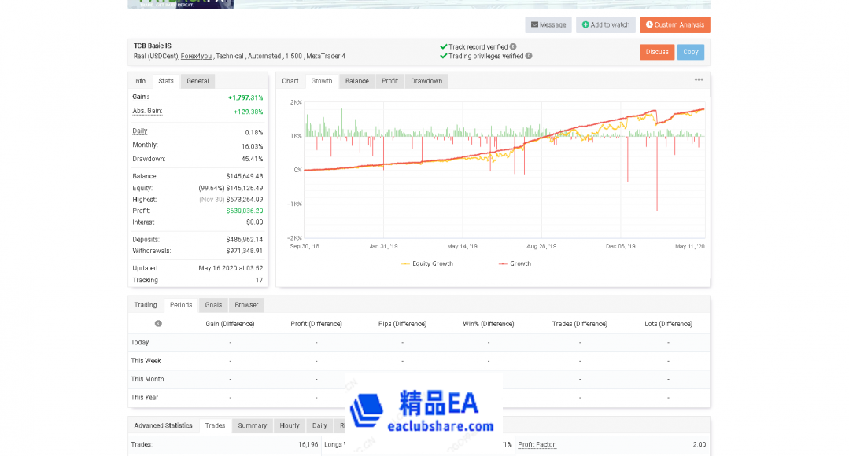Click the info icon in the Periods table header
This screenshot has height=456, width=849.
point(158,323)
